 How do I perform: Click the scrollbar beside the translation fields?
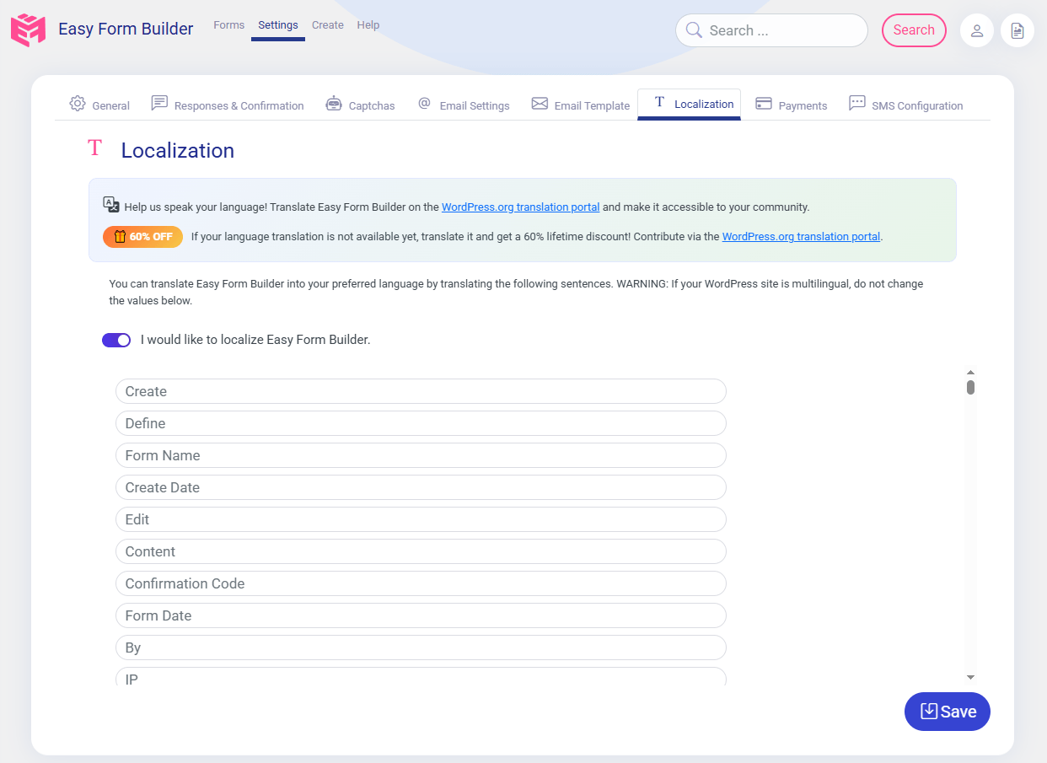pyautogui.click(x=970, y=386)
